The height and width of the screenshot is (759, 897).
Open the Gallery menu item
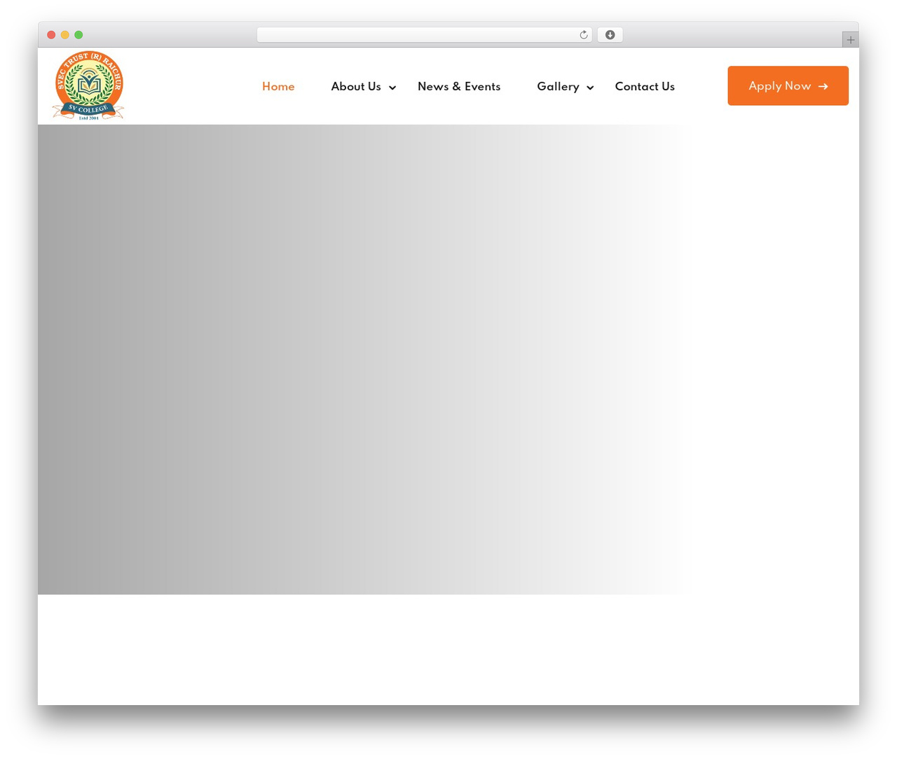click(558, 86)
